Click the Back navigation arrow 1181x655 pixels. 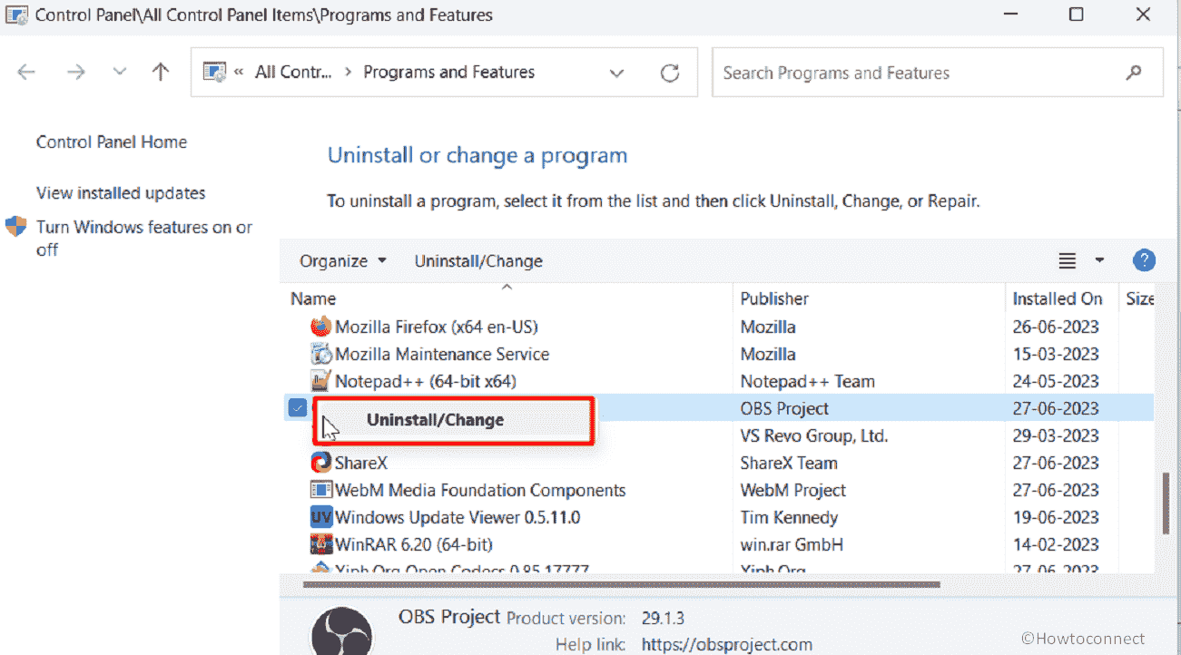tap(26, 73)
